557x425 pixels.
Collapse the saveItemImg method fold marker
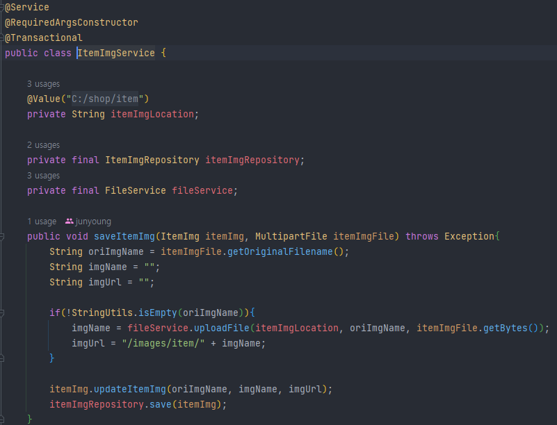[2, 237]
